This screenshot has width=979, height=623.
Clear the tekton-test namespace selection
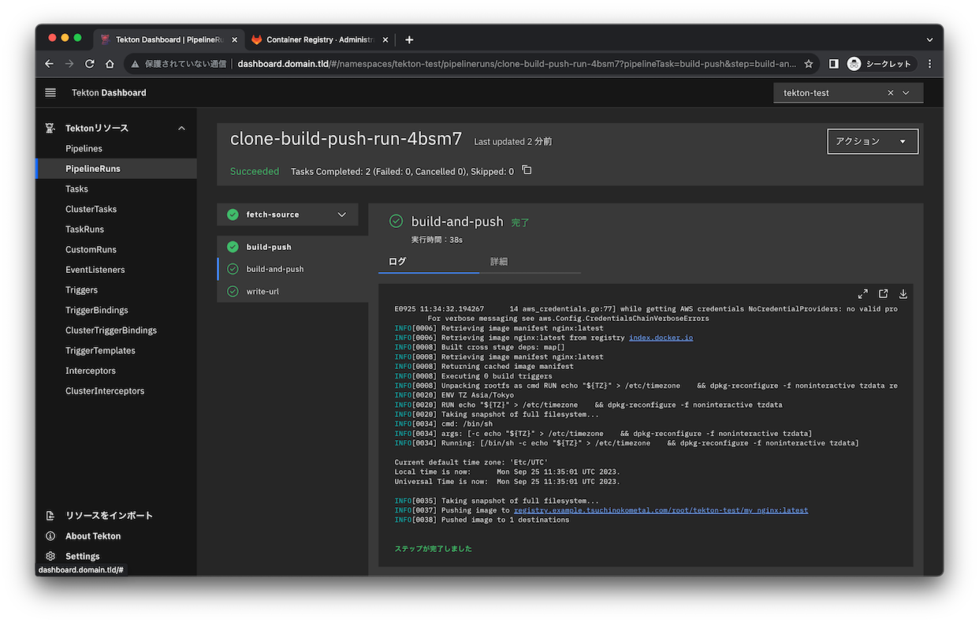[x=891, y=93]
